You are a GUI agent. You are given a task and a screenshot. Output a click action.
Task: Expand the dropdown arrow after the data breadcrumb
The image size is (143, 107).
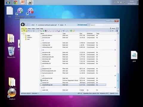tap(65, 25)
